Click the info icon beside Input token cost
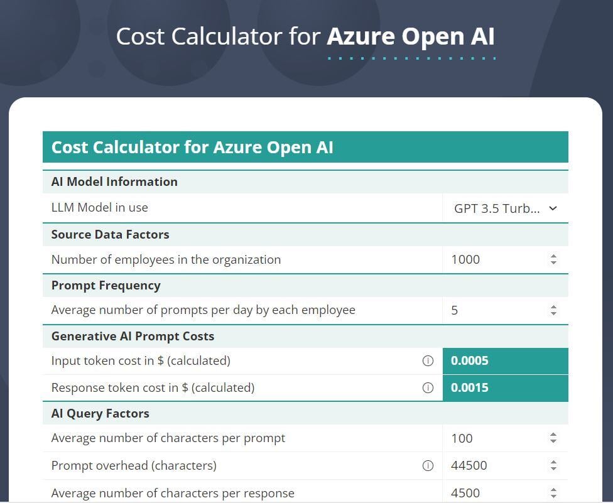The image size is (613, 503). click(x=428, y=360)
